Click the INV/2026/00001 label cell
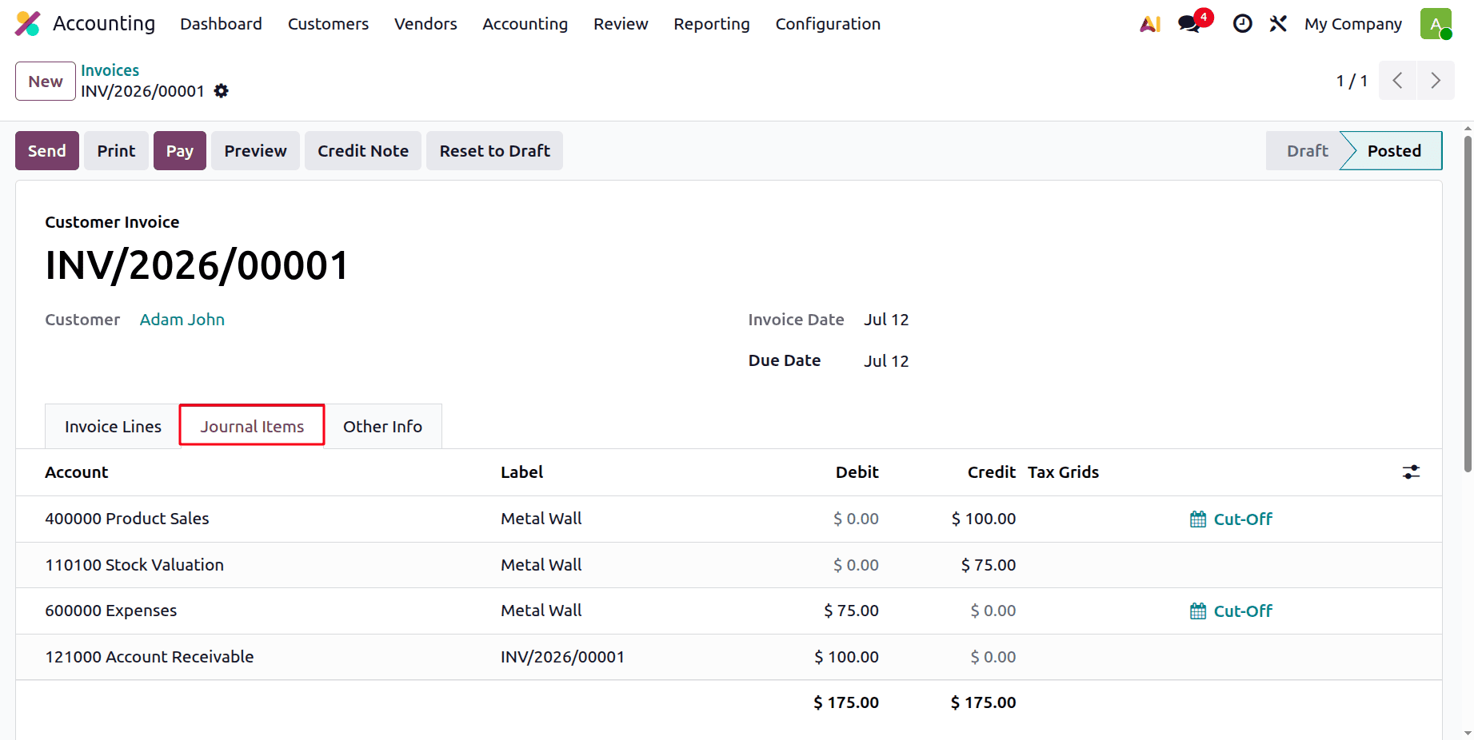The height and width of the screenshot is (740, 1474). (x=562, y=657)
